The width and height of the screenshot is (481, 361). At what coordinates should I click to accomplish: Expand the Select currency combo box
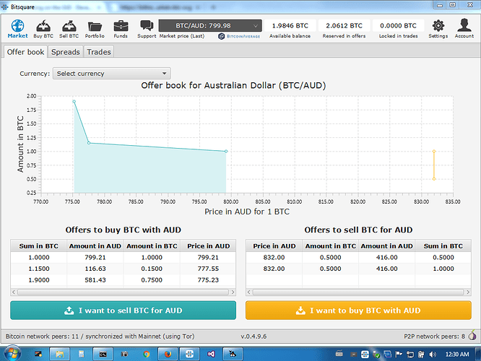(112, 74)
